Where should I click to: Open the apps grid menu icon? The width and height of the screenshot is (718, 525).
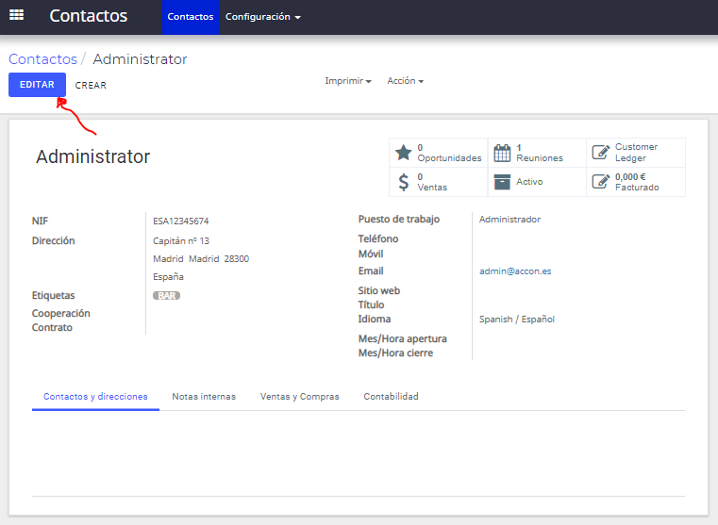pos(16,15)
